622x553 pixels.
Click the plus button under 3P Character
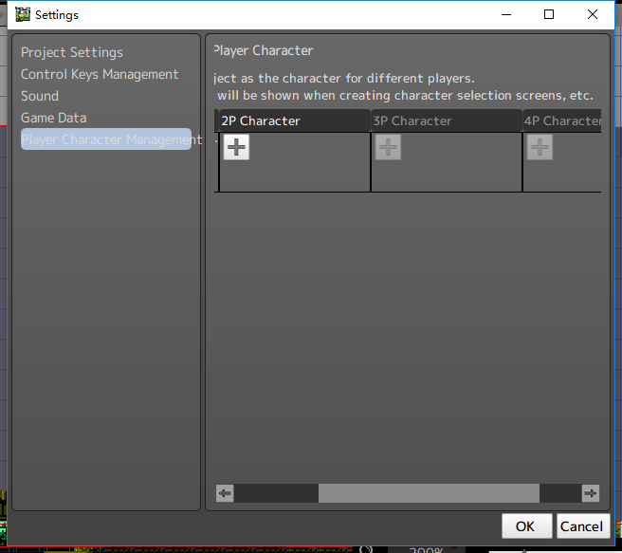click(x=388, y=147)
